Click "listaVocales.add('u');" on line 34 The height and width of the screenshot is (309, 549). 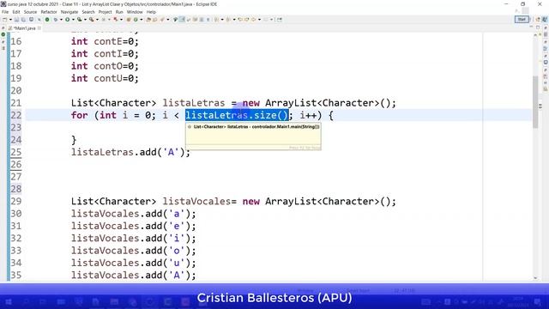134,263
